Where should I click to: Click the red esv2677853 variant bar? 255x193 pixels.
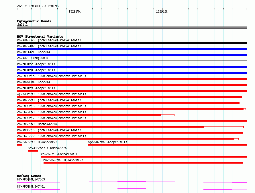tap(89, 115)
